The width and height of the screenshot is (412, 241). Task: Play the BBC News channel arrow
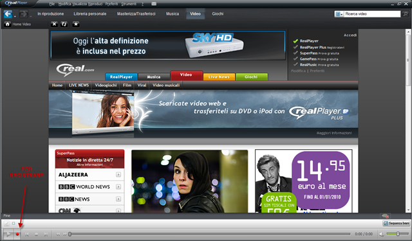pos(118,199)
